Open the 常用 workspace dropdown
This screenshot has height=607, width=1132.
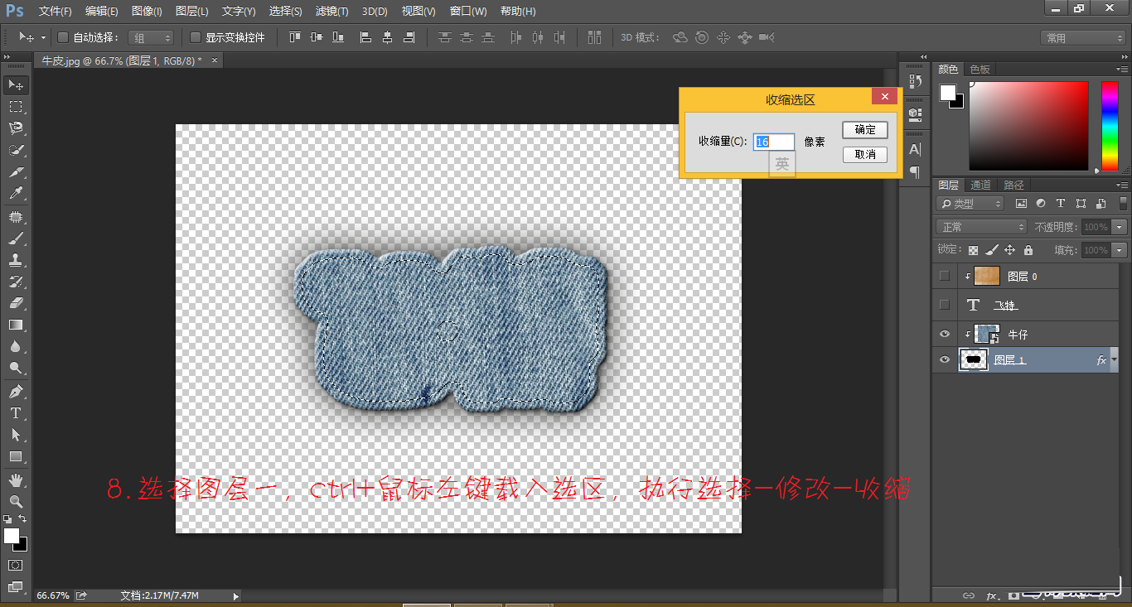click(1081, 37)
